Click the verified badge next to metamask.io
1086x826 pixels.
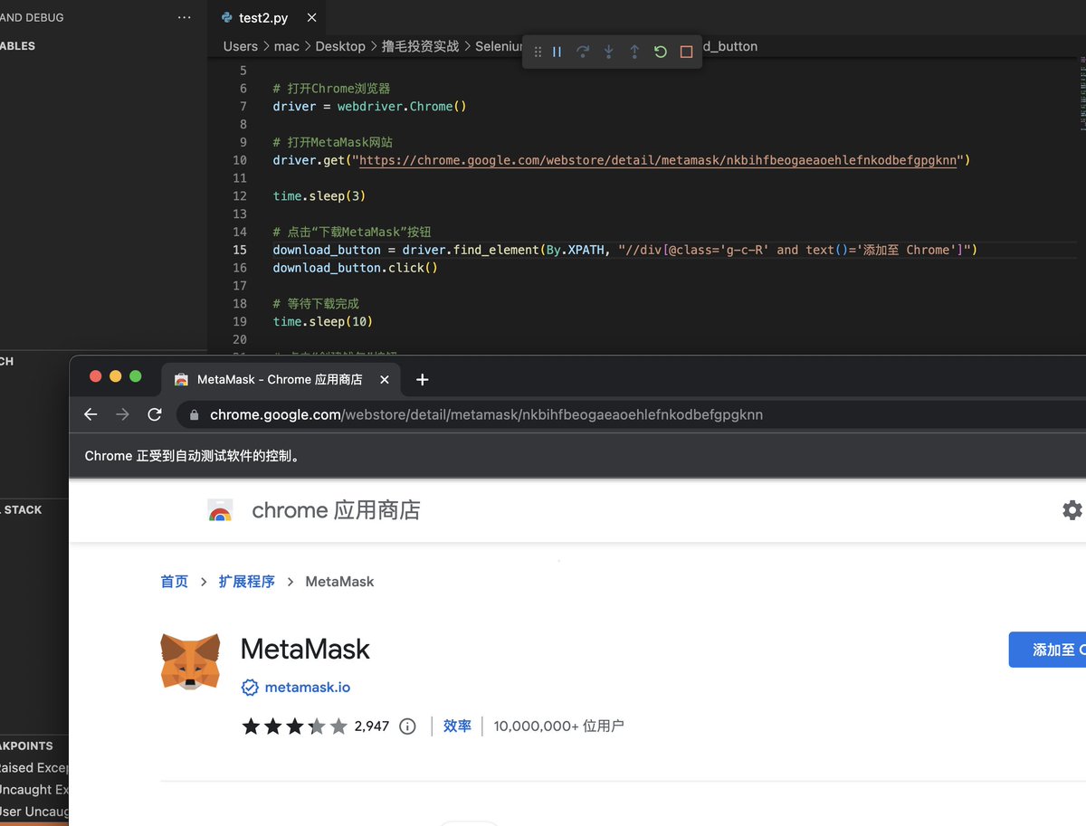[250, 688]
